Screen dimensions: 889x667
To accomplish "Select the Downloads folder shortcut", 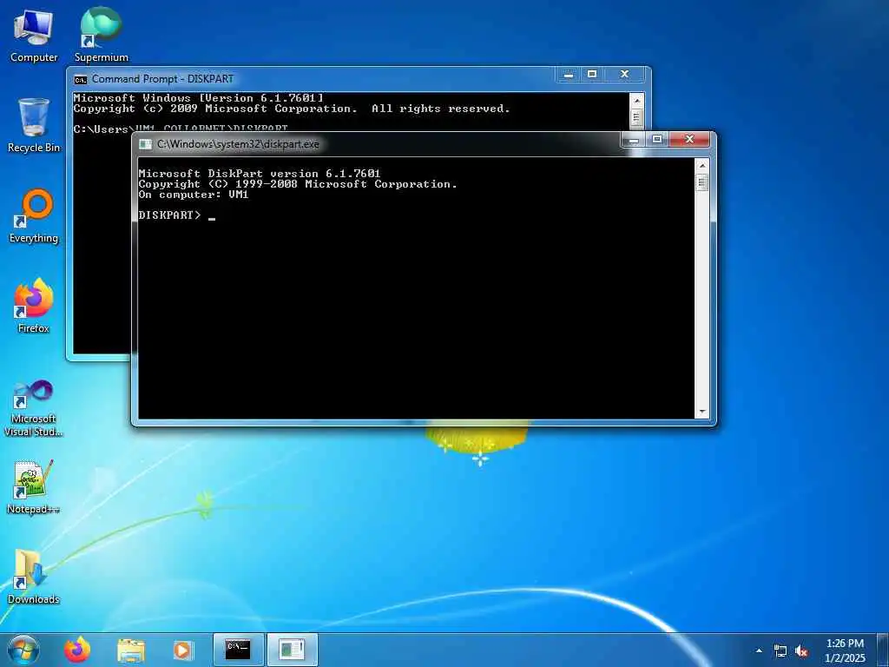I will [x=34, y=577].
